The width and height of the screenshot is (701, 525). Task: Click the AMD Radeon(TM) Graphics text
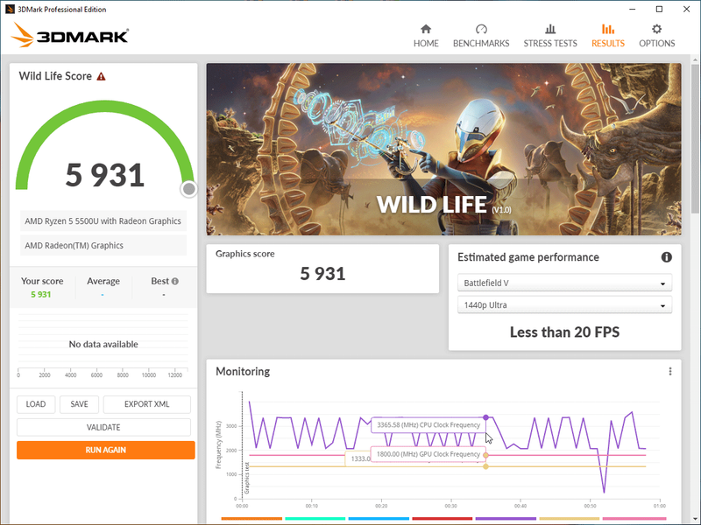click(x=74, y=246)
